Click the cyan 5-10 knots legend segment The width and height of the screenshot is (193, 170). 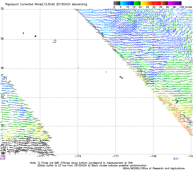pyautogui.click(x=124, y=3)
